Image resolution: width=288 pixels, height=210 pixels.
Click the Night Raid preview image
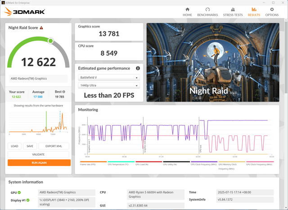tap(213, 62)
